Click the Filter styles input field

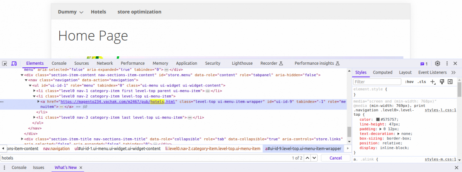coord(377,82)
